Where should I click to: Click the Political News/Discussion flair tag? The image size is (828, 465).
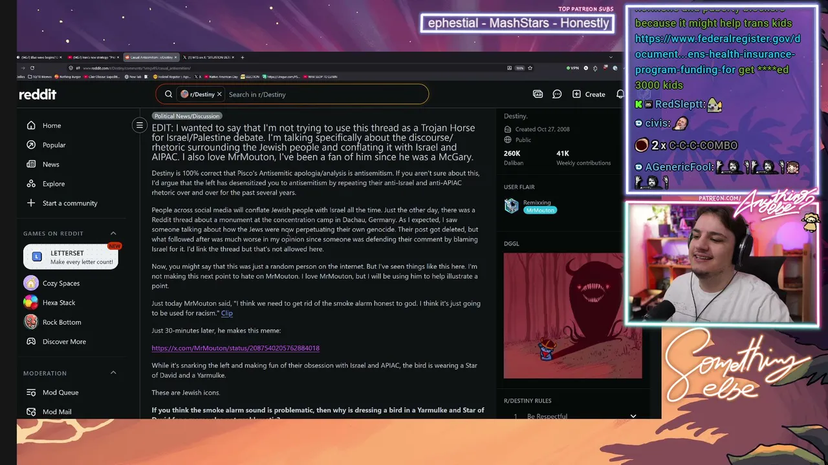point(187,116)
